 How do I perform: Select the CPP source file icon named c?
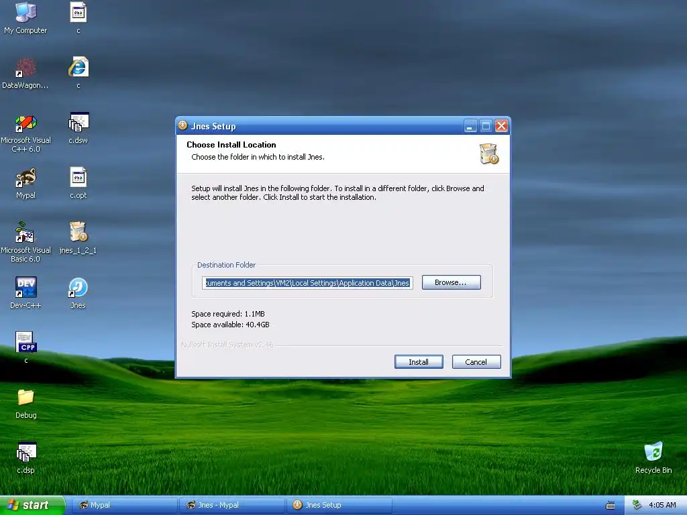coord(26,347)
